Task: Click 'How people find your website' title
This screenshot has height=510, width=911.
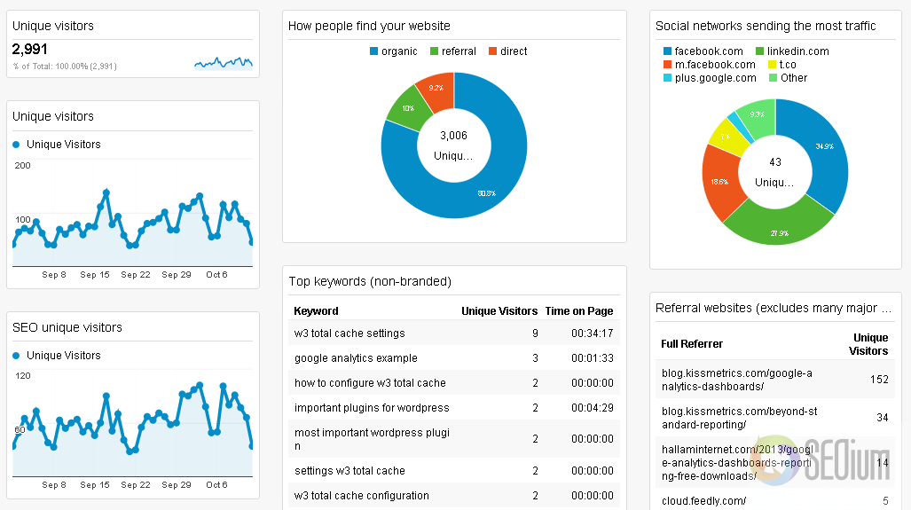Action: (369, 26)
